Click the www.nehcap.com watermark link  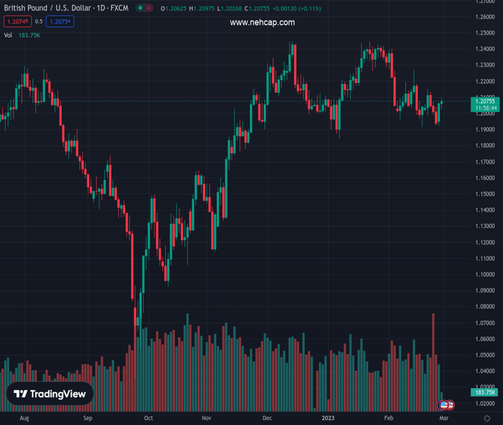[262, 22]
